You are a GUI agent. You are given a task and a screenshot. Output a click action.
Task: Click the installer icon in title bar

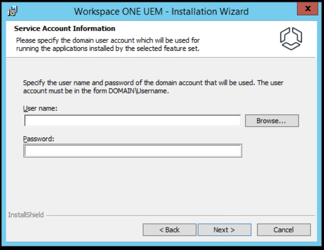[x=12, y=11]
